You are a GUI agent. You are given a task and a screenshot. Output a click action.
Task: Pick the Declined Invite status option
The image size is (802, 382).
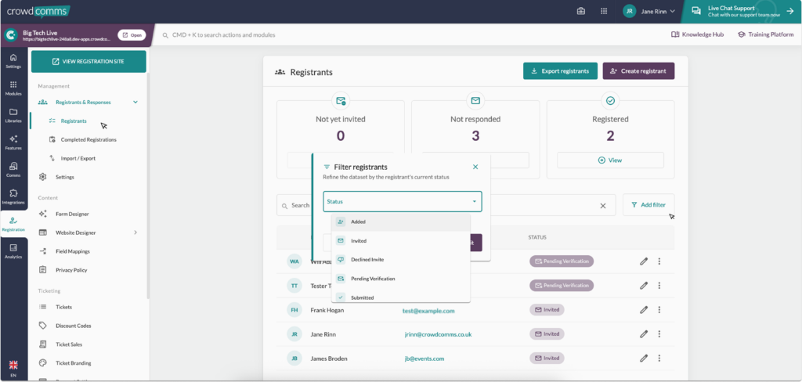coord(367,259)
